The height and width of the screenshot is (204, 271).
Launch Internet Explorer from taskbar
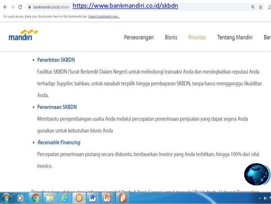click(65, 198)
